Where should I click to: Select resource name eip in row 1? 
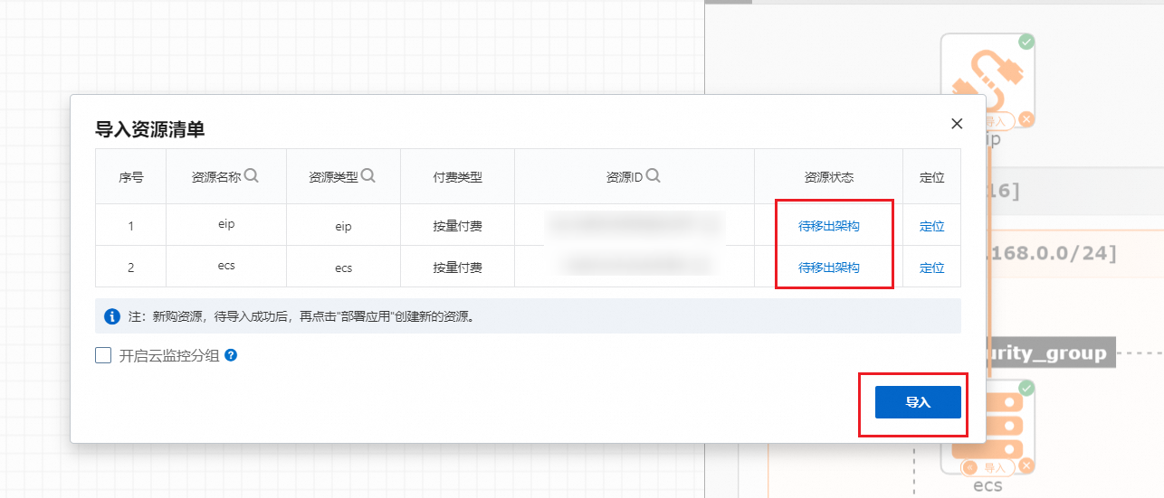226,224
